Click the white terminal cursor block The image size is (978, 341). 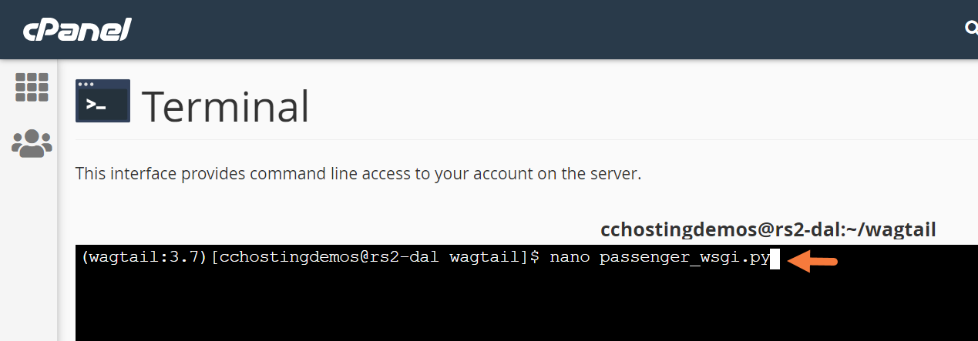click(775, 259)
